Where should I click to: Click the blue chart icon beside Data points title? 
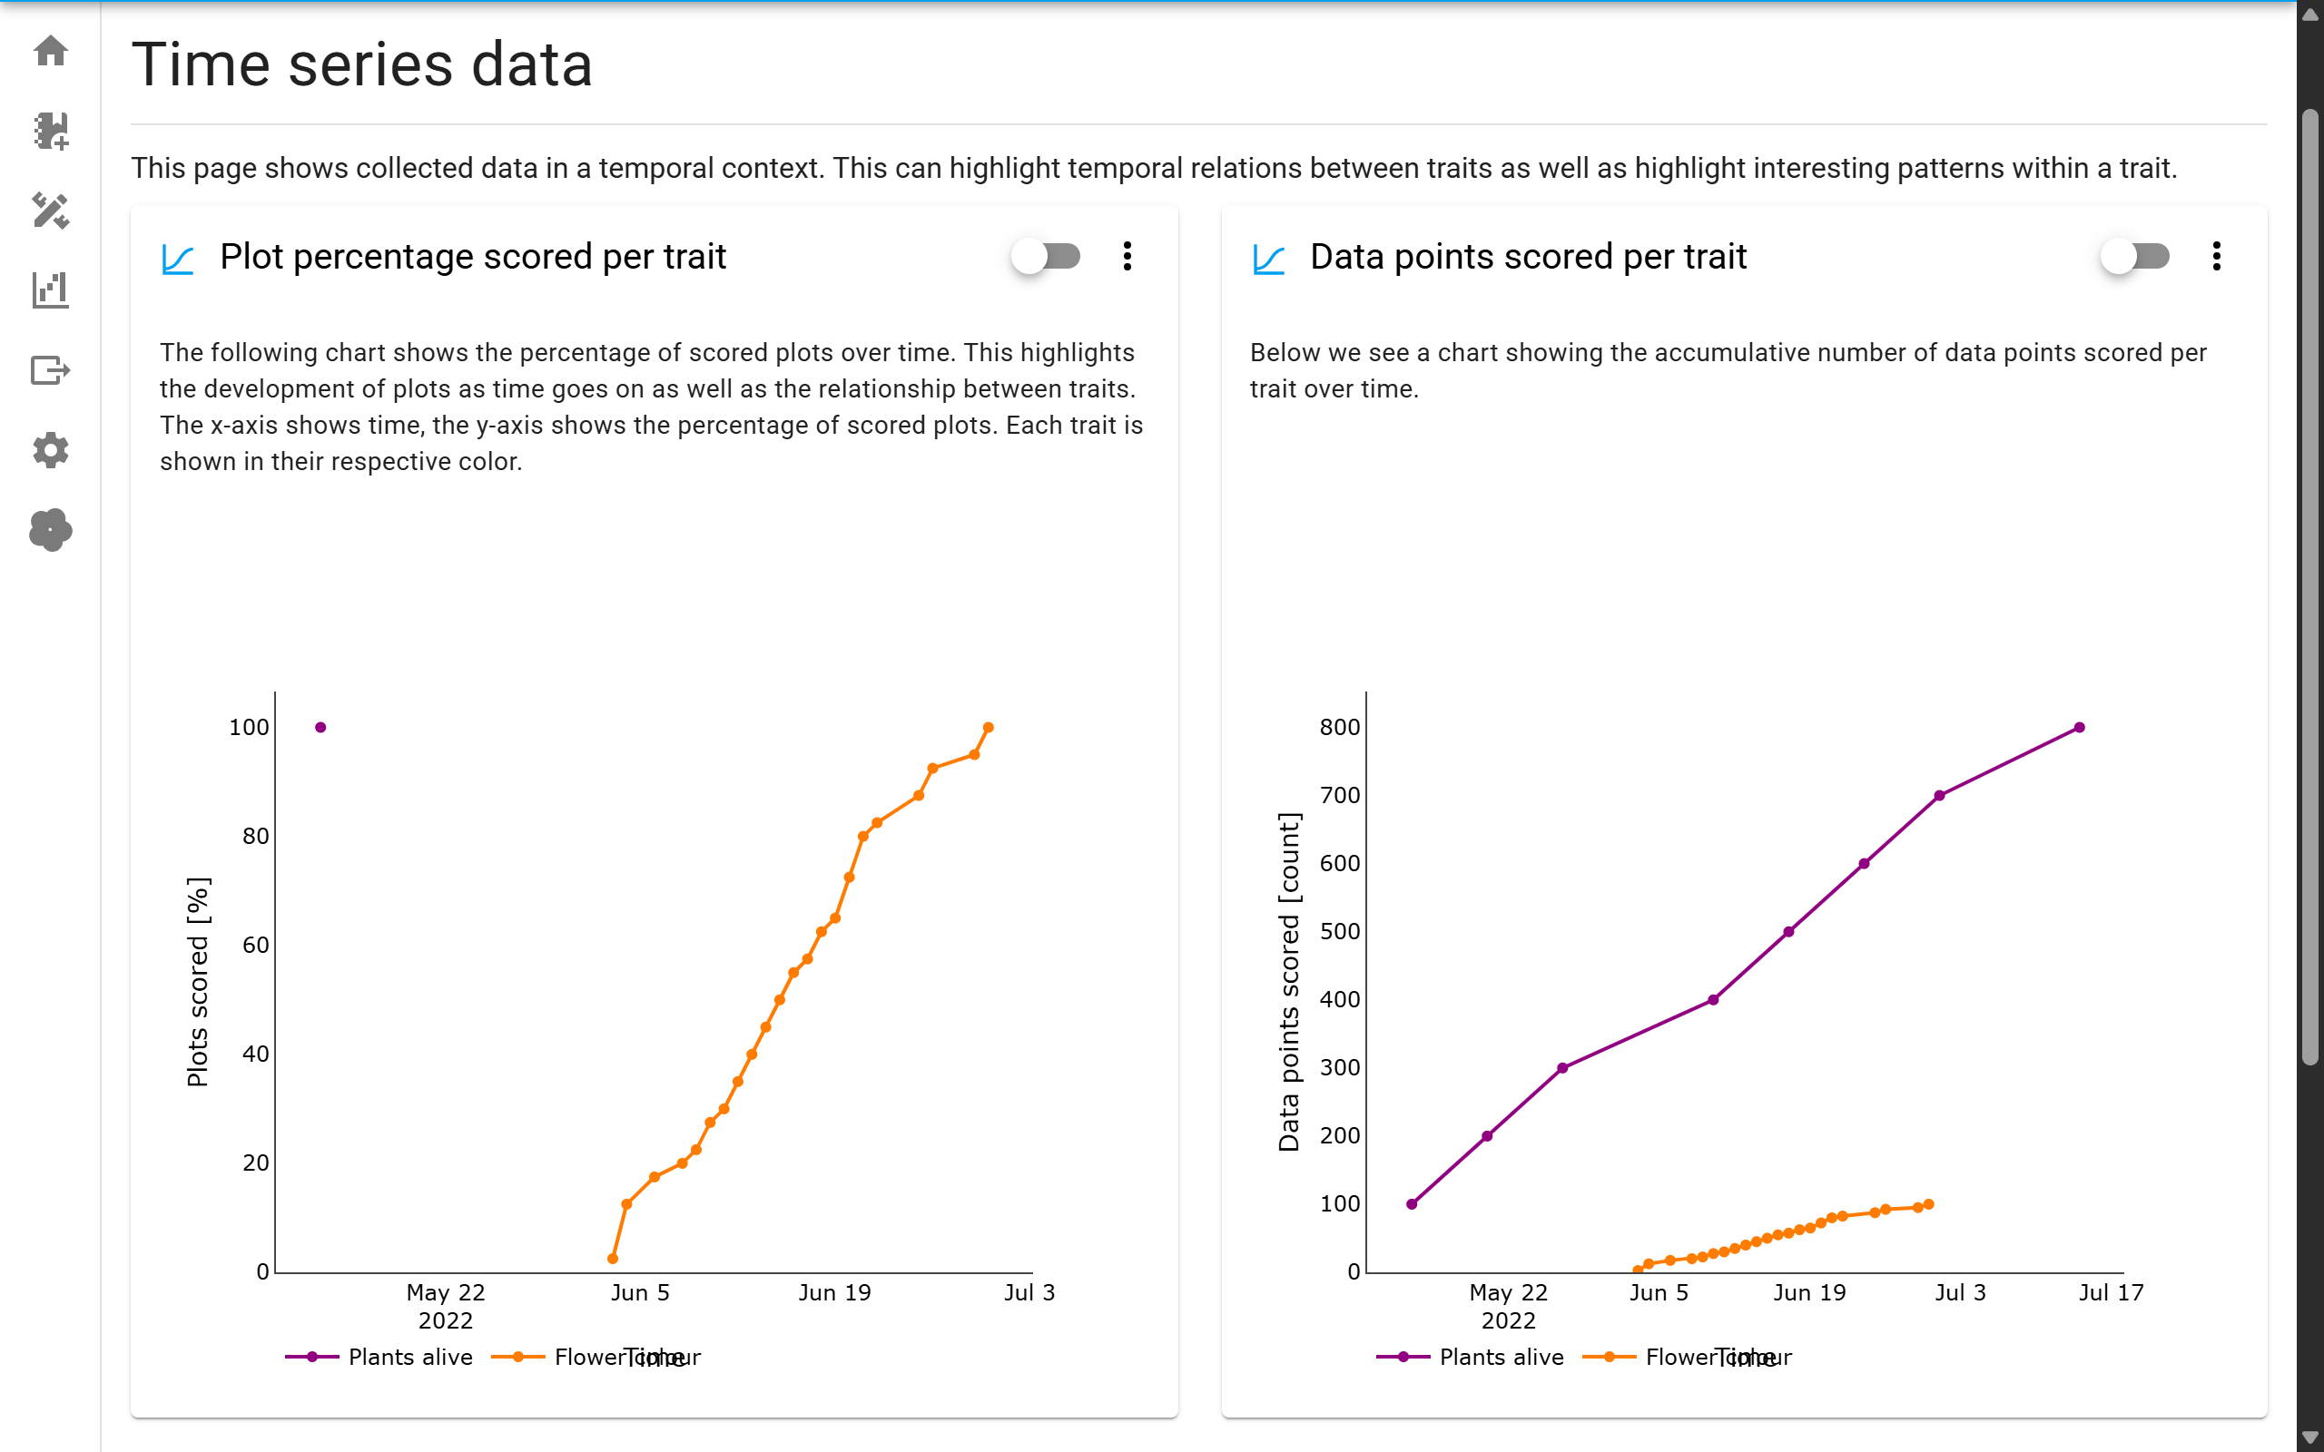tap(1268, 259)
